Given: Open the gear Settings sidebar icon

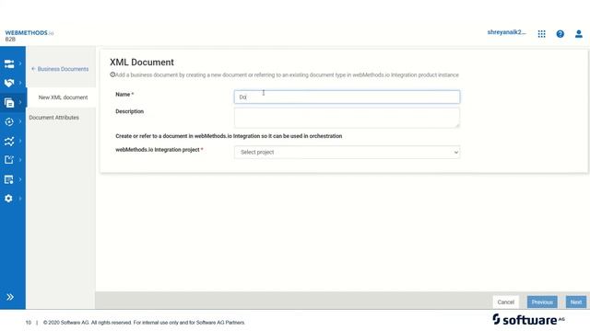Looking at the screenshot, I should [9, 199].
